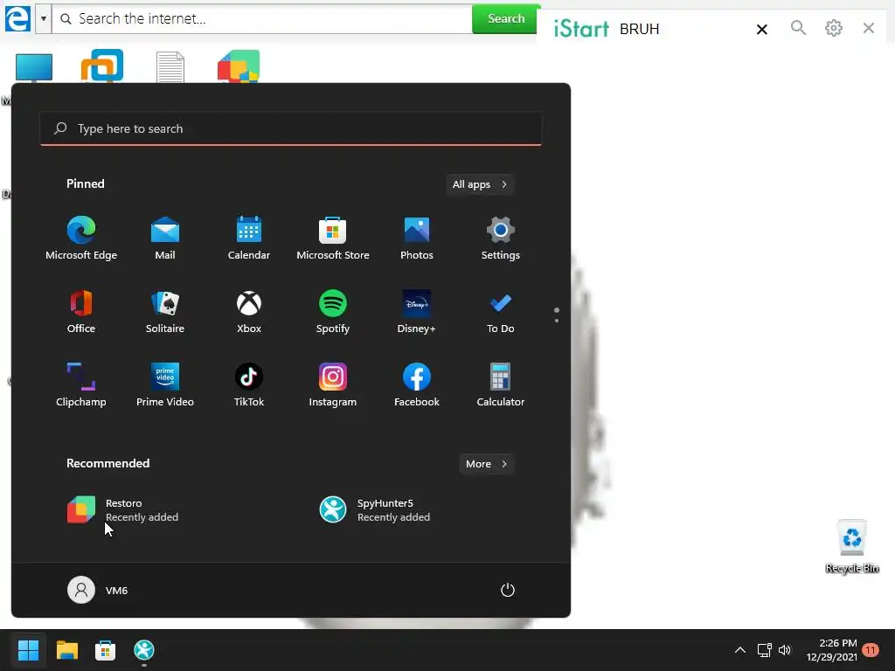
Task: Open recommended Restoro app
Action: 123,509
